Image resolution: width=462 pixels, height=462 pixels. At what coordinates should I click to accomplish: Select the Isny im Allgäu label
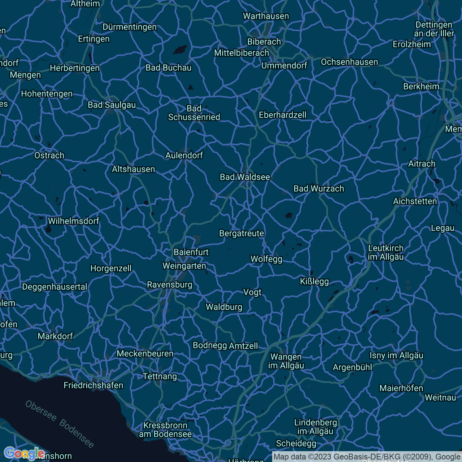(396, 356)
